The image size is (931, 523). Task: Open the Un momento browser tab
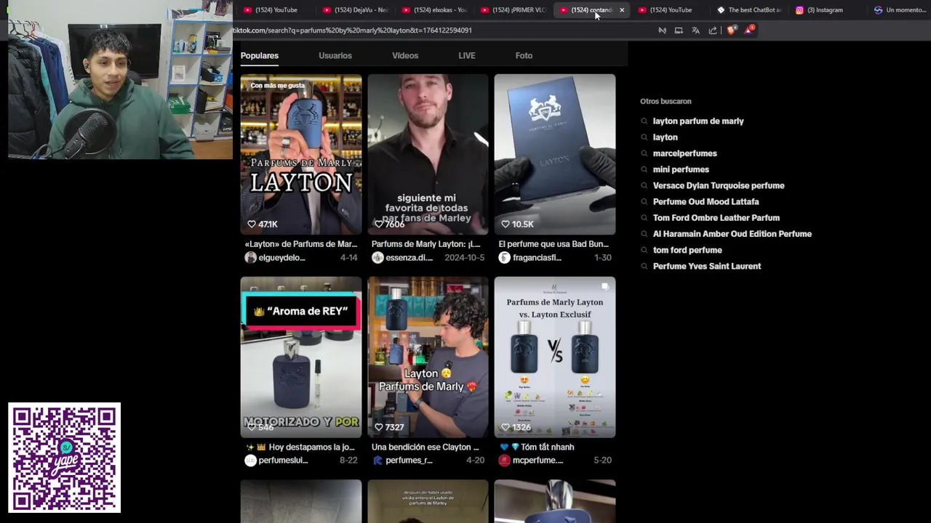[900, 10]
